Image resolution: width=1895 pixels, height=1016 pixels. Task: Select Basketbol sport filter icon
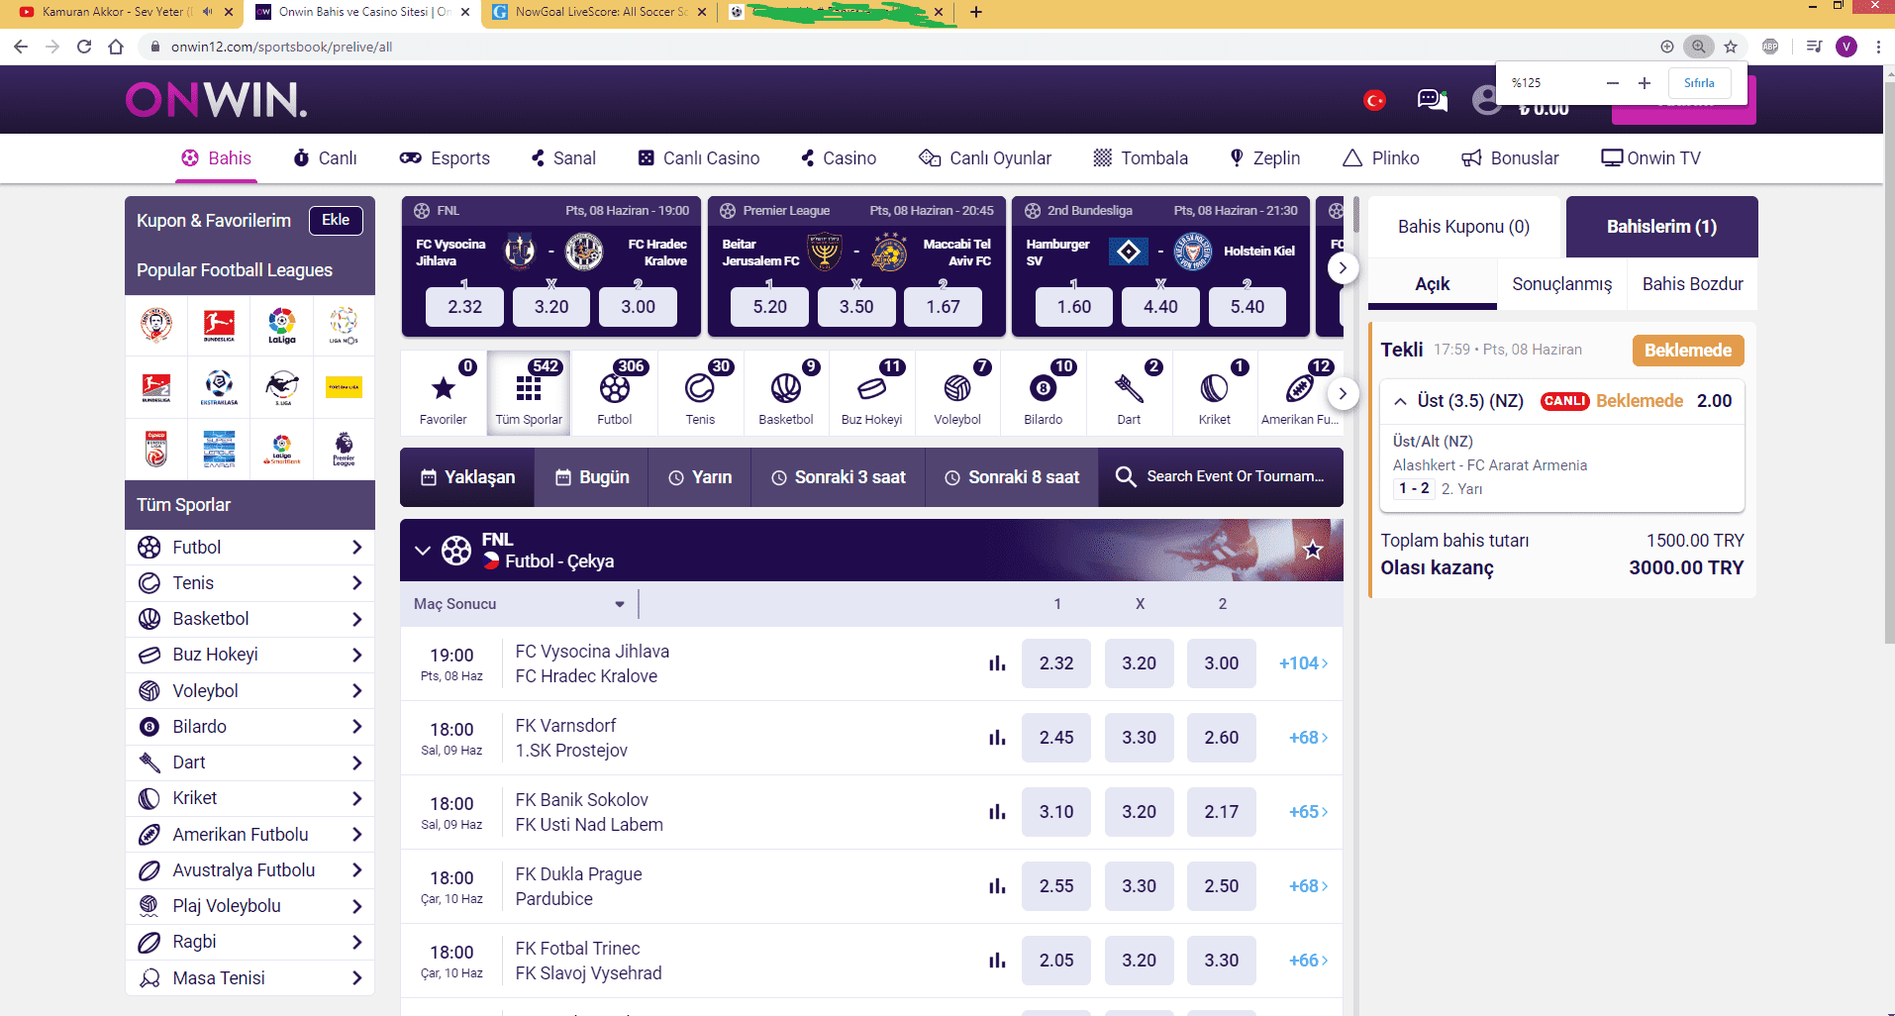(785, 393)
